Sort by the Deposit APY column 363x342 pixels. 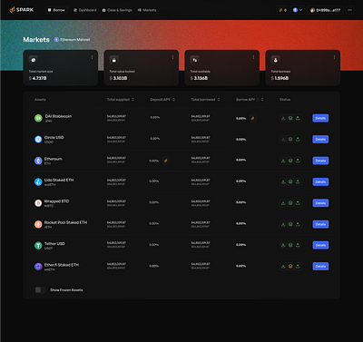coord(162,100)
